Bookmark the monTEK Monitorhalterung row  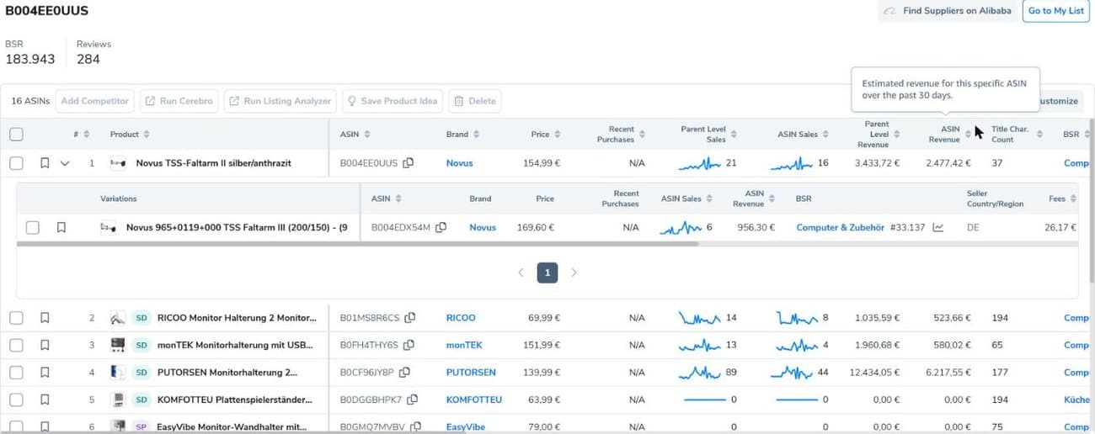pyautogui.click(x=45, y=345)
